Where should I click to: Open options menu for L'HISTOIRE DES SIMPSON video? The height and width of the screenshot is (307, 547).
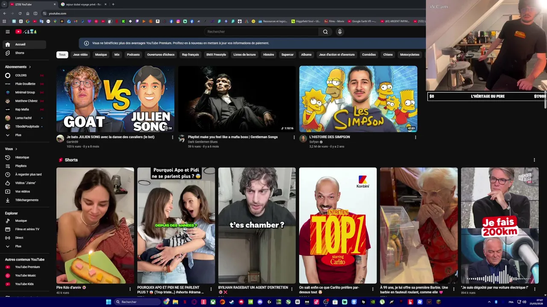tap(415, 137)
